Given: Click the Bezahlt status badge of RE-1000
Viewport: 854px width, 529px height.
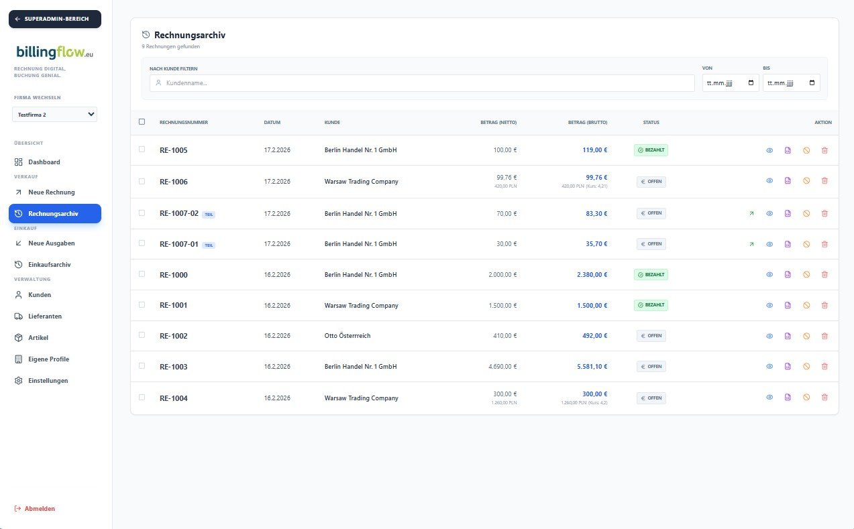Looking at the screenshot, I should (651, 275).
